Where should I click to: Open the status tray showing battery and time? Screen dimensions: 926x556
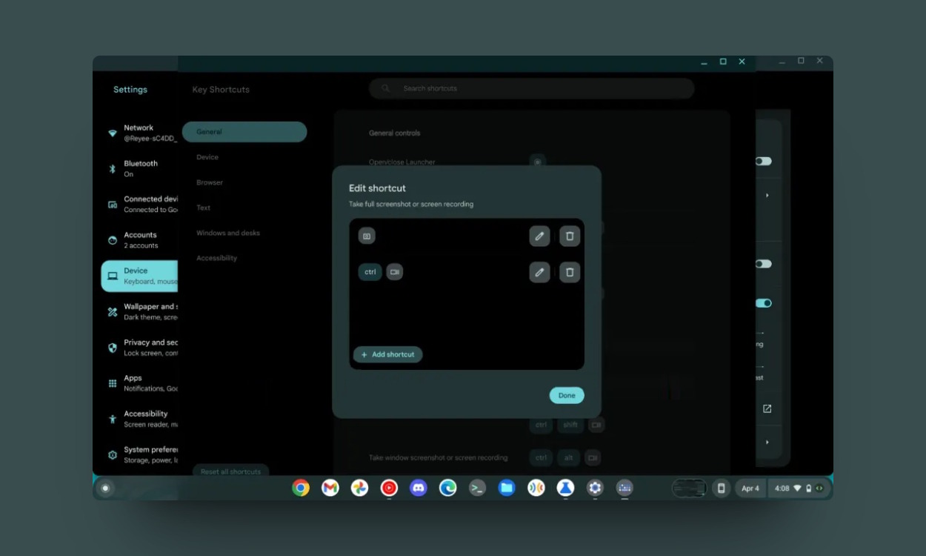tap(792, 488)
